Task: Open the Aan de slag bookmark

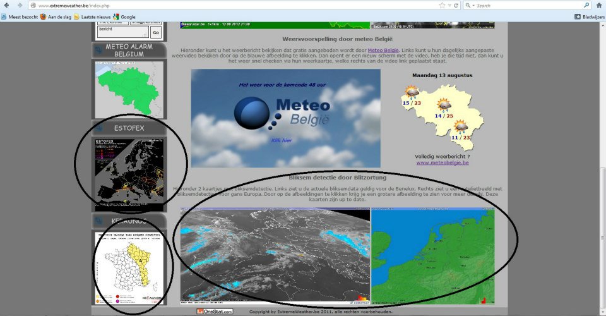Action: coord(56,16)
